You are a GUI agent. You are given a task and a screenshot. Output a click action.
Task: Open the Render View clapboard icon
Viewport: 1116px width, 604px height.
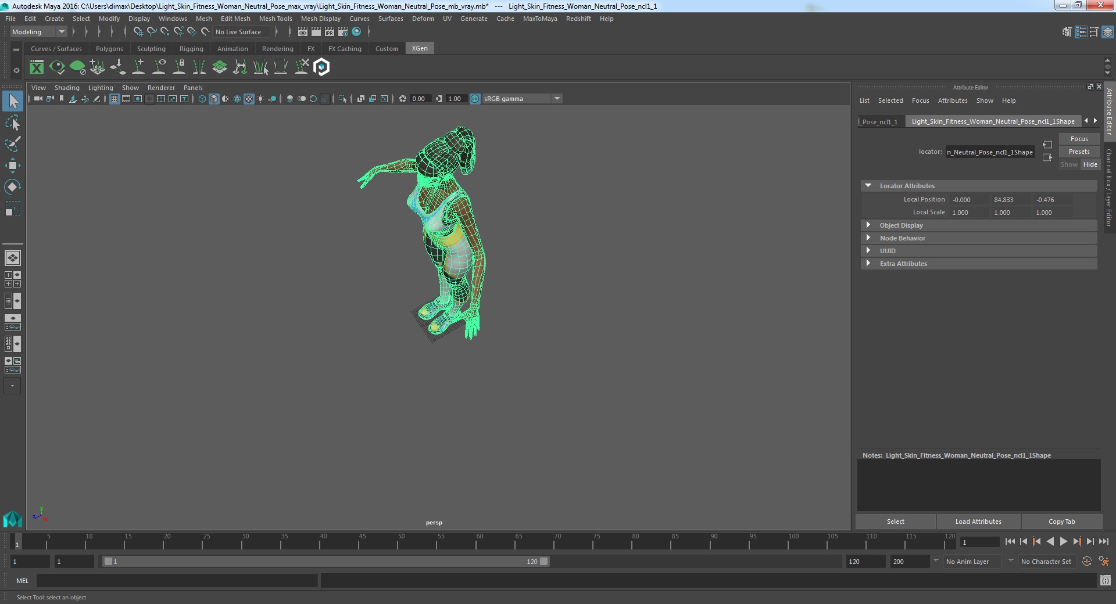tap(303, 32)
